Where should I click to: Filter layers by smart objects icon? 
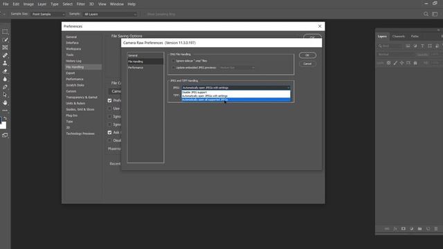[437, 46]
